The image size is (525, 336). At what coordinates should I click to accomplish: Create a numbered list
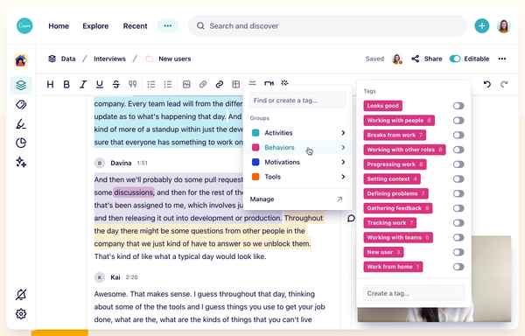click(x=168, y=84)
